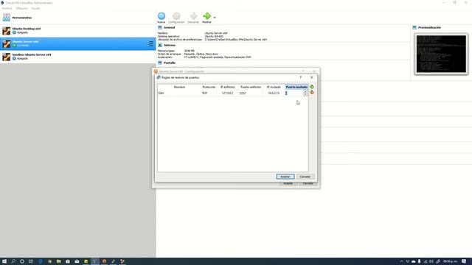Click the SSH rule name cell
The height and width of the screenshot is (265, 472).
pyautogui.click(x=179, y=93)
